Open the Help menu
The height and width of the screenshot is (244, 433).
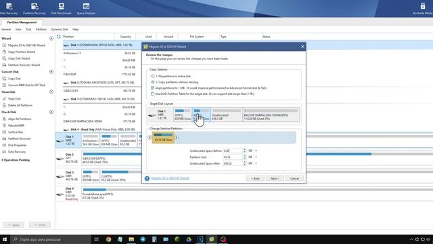pyautogui.click(x=75, y=29)
